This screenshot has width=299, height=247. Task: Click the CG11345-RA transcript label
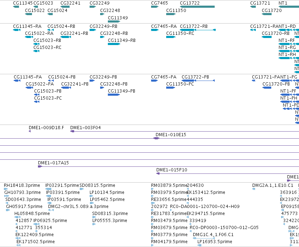pyautogui.click(x=27, y=26)
